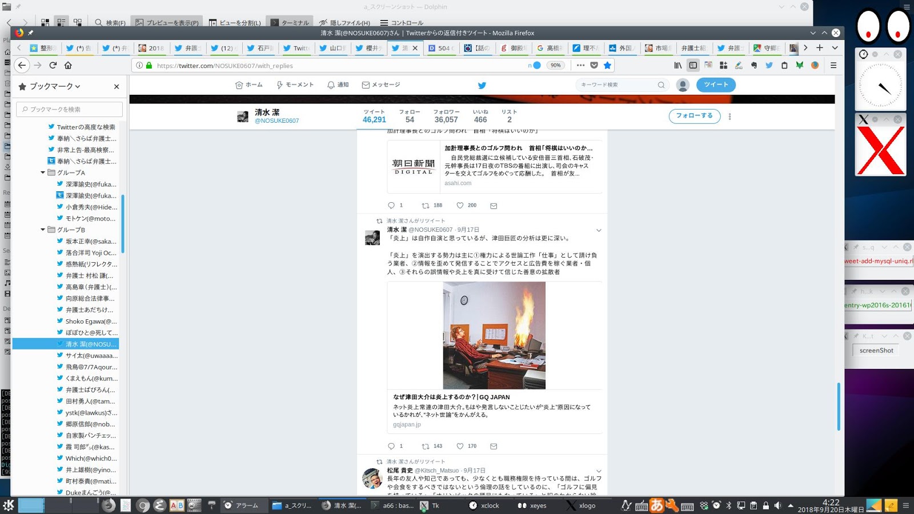
Task: Open page actions three-dot menu
Action: [580, 65]
